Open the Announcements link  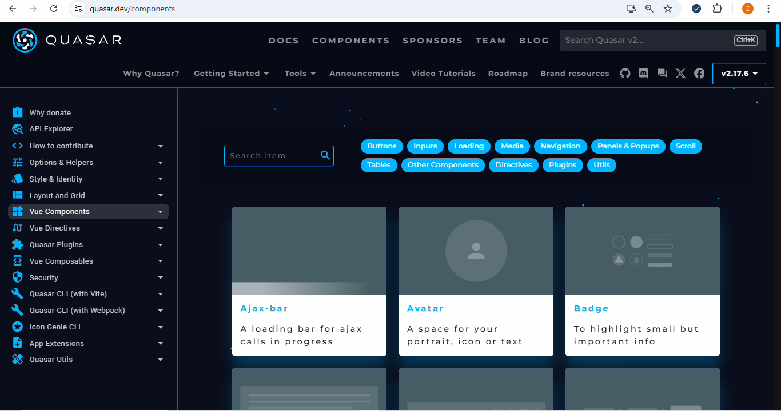tap(364, 74)
